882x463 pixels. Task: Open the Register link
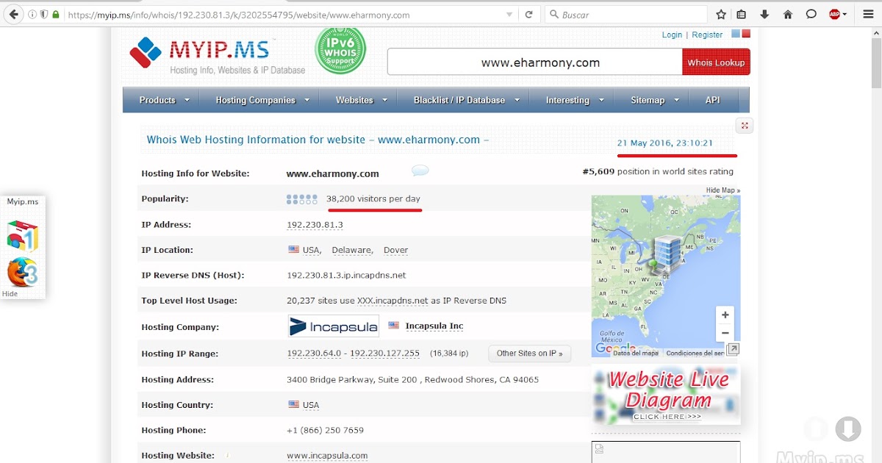pos(707,35)
